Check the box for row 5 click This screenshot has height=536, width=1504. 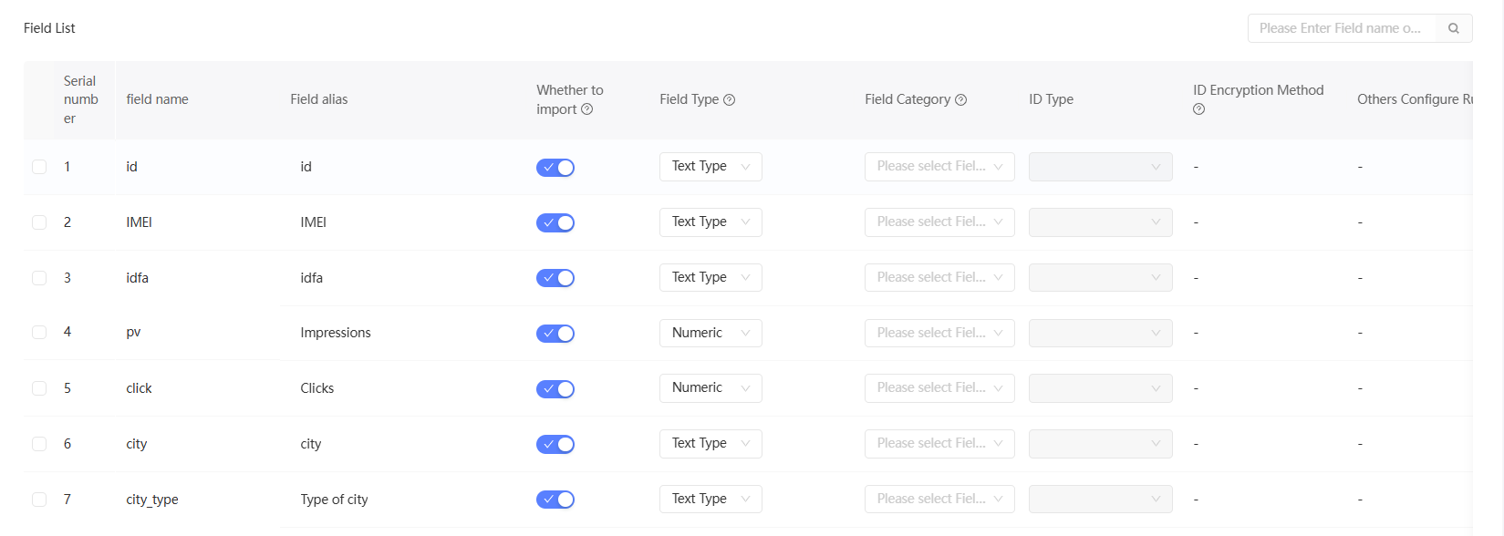(39, 388)
